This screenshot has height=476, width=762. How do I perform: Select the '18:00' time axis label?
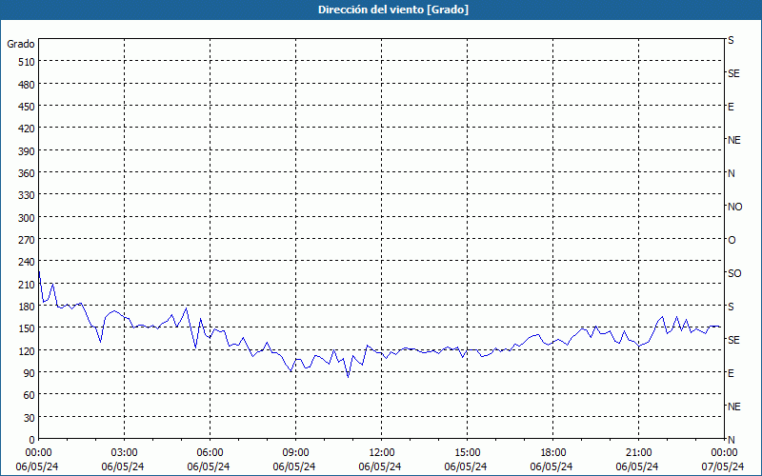point(553,453)
